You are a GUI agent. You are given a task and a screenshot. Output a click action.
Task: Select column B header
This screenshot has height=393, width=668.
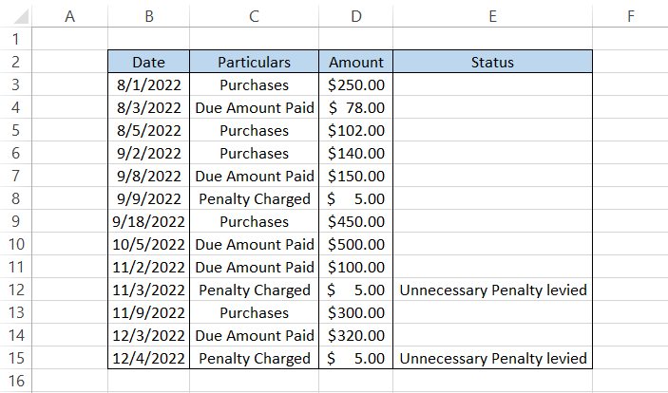[x=148, y=15]
